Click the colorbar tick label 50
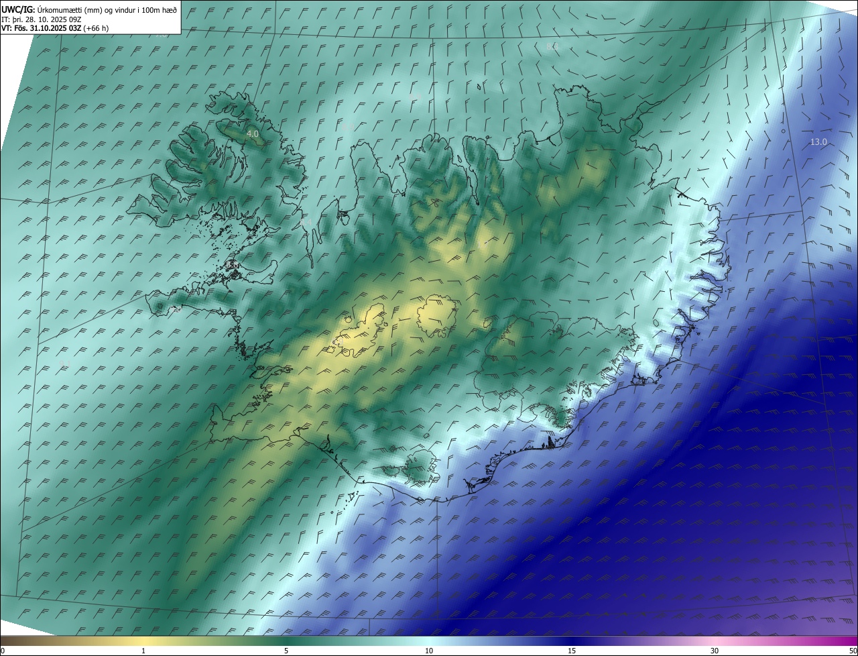Image resolution: width=858 pixels, height=656 pixels. 853,651
